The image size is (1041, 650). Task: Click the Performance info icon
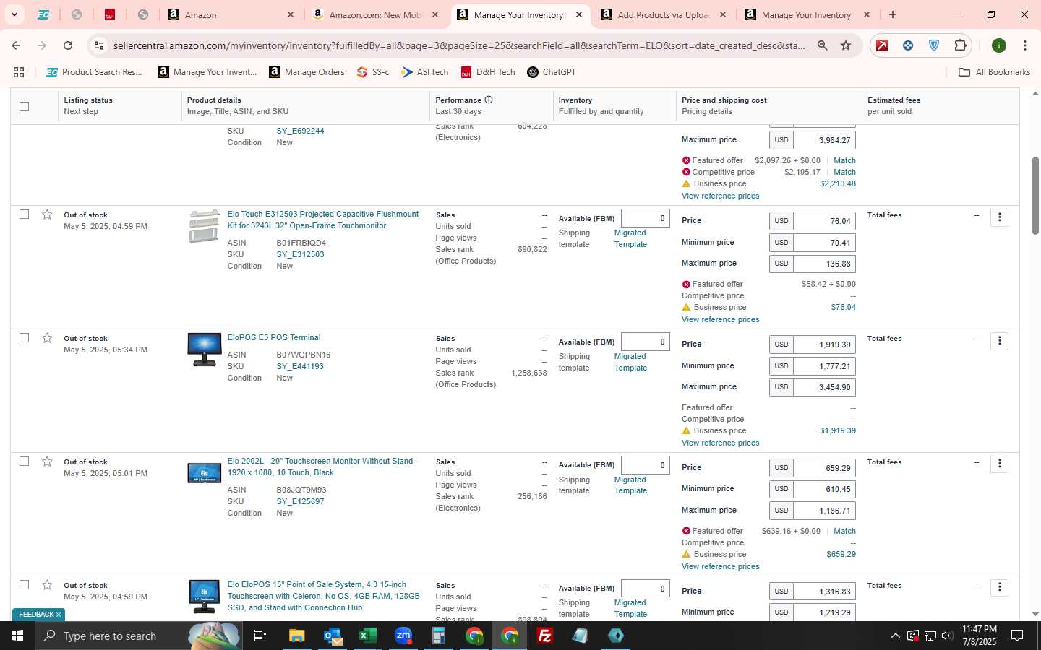(489, 100)
